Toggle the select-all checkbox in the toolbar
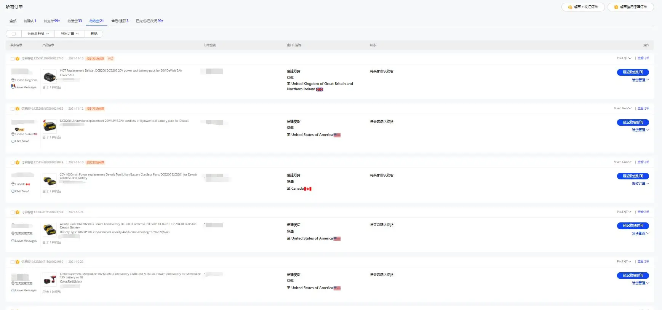The width and height of the screenshot is (662, 310). coord(14,34)
